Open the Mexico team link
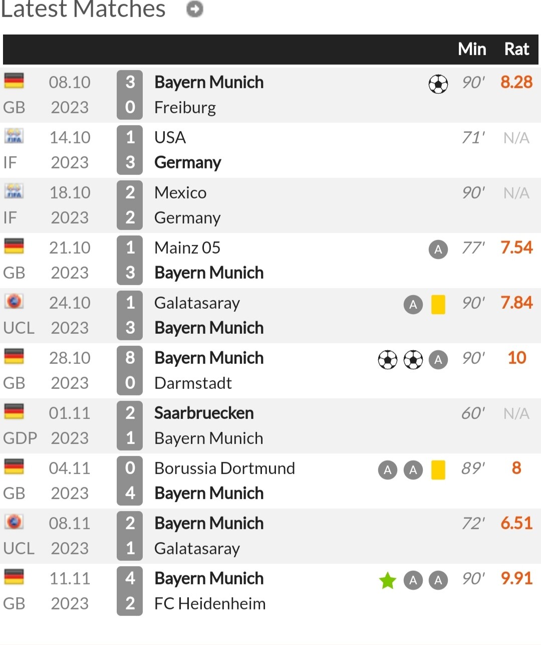This screenshot has height=645, width=541. pyautogui.click(x=180, y=192)
